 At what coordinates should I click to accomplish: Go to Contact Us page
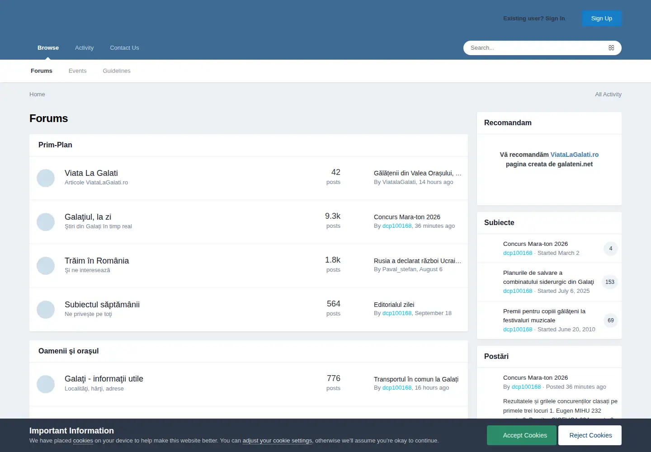click(x=124, y=48)
